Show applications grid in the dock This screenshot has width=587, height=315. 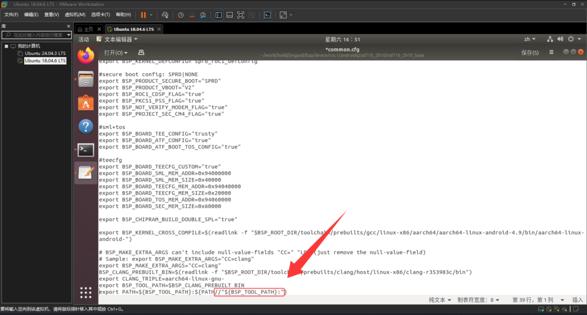[x=85, y=293]
